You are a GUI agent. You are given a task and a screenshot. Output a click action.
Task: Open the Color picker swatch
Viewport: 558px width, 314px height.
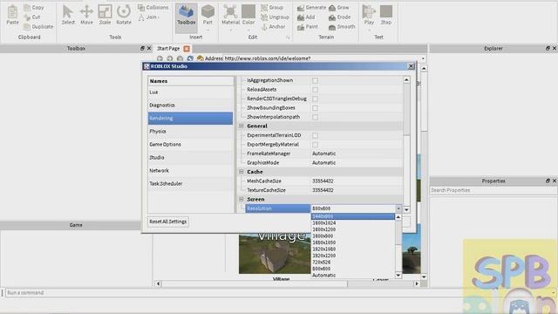pyautogui.click(x=248, y=17)
